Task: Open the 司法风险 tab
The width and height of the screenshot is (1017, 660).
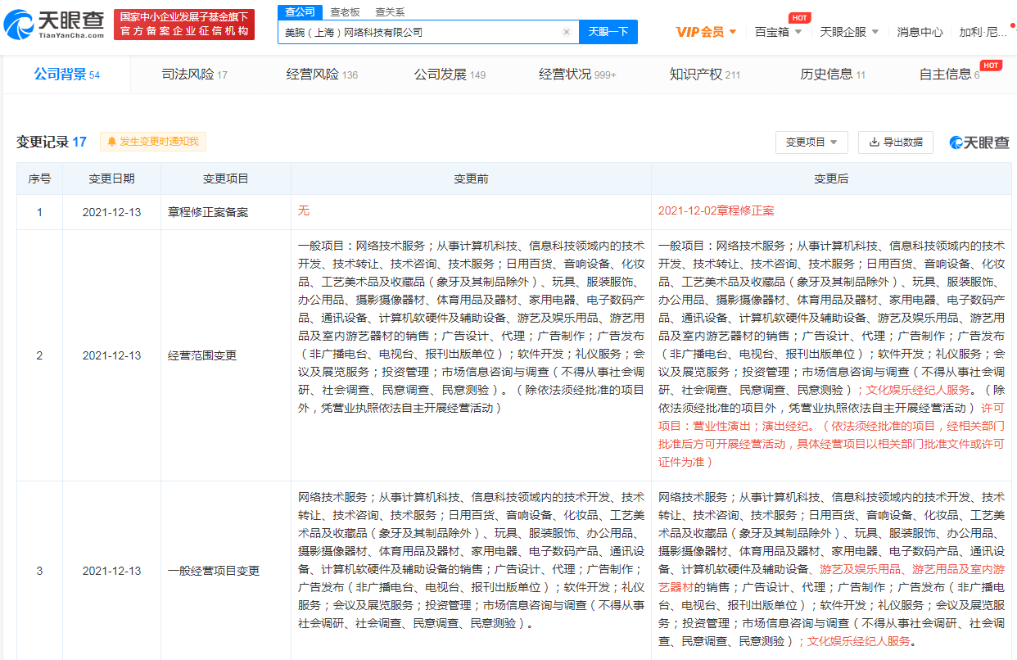Action: click(x=194, y=75)
